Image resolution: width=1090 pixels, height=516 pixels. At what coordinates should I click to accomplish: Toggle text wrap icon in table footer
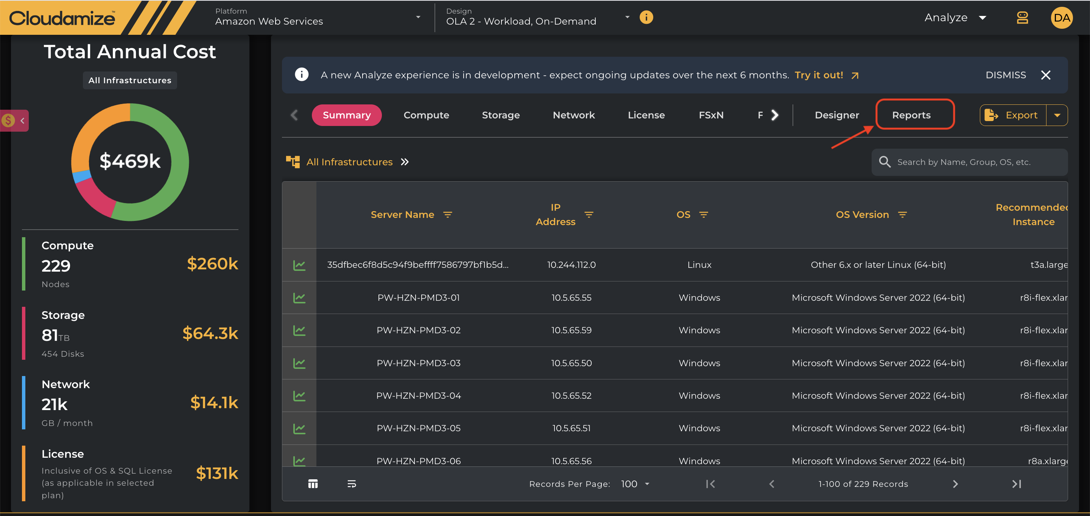pos(352,484)
